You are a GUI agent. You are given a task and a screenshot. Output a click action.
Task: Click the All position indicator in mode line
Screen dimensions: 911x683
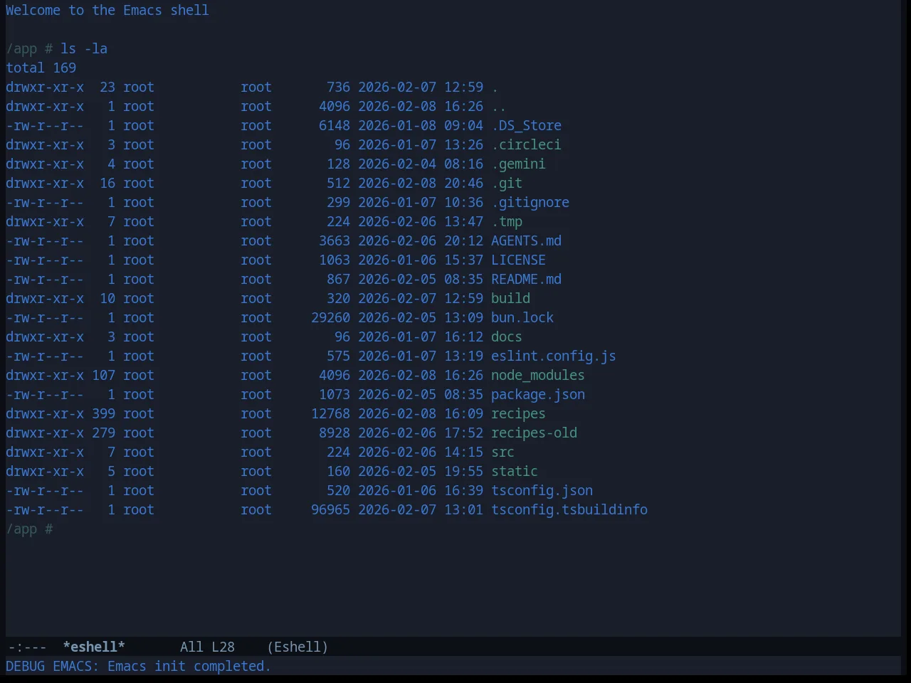tap(191, 647)
